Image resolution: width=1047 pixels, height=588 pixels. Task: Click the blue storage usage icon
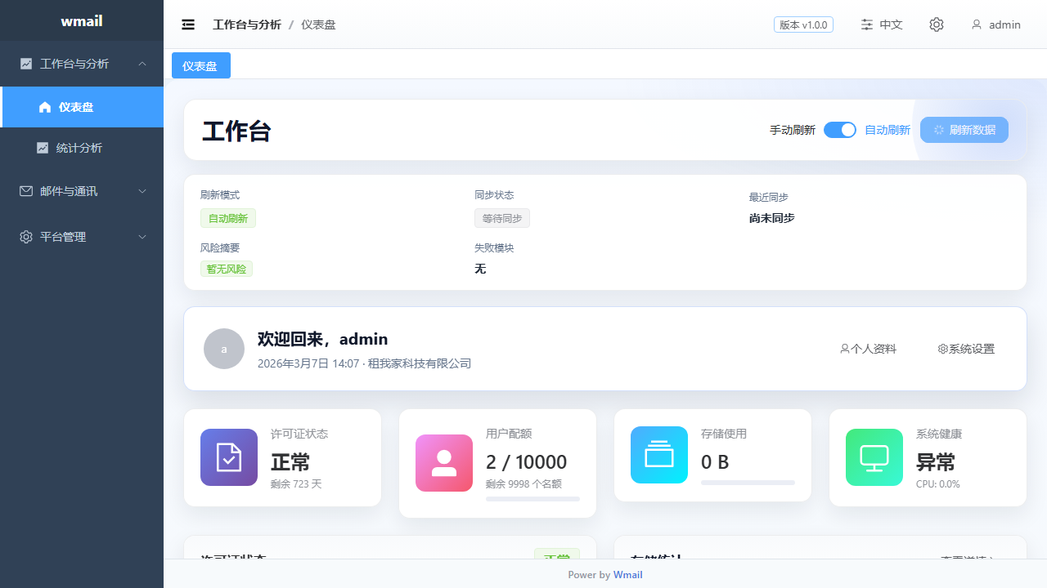click(659, 455)
